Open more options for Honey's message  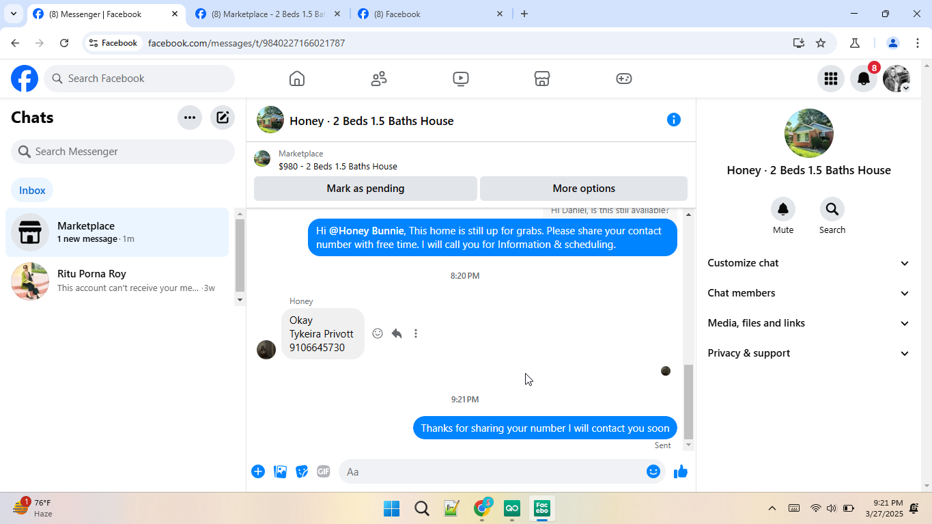(x=416, y=333)
